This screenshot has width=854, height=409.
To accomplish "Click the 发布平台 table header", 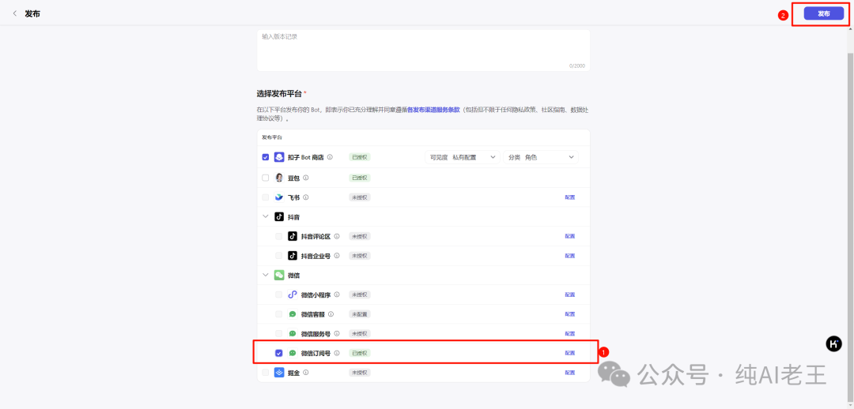I will pos(272,137).
